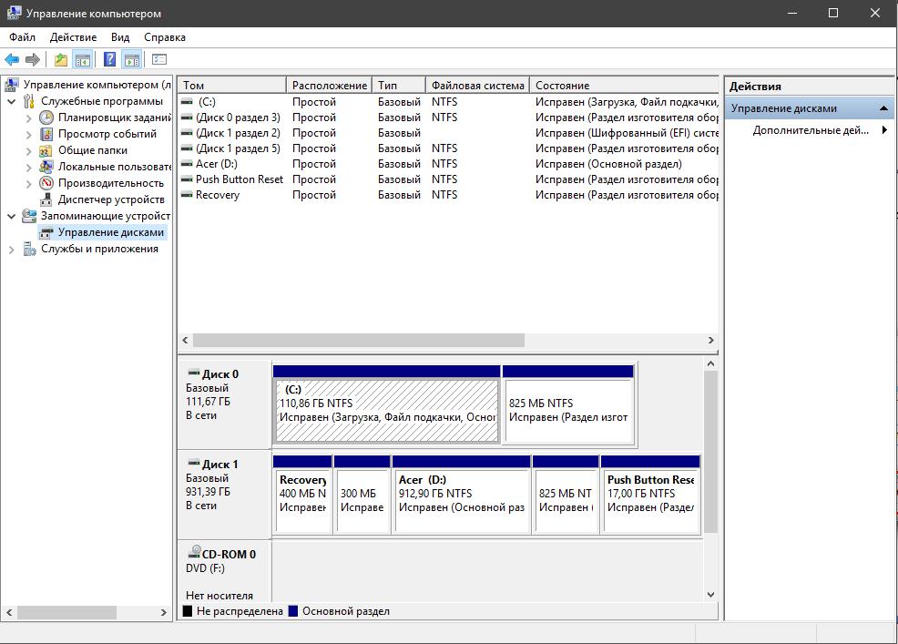Open Диспетчер устройств in tree

tap(110, 199)
